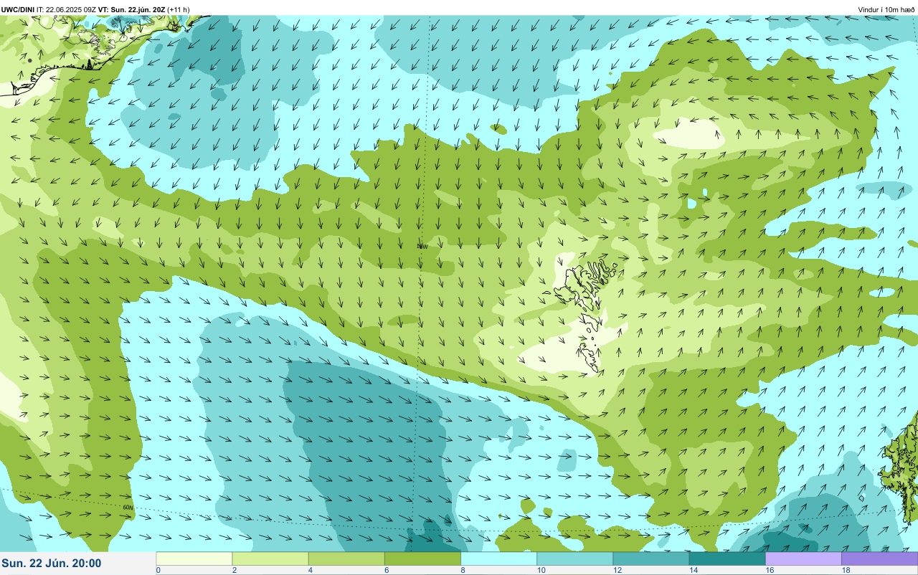Click the 8–10 m/s pale cyan legend swatch
918x575 pixels.
(499, 559)
